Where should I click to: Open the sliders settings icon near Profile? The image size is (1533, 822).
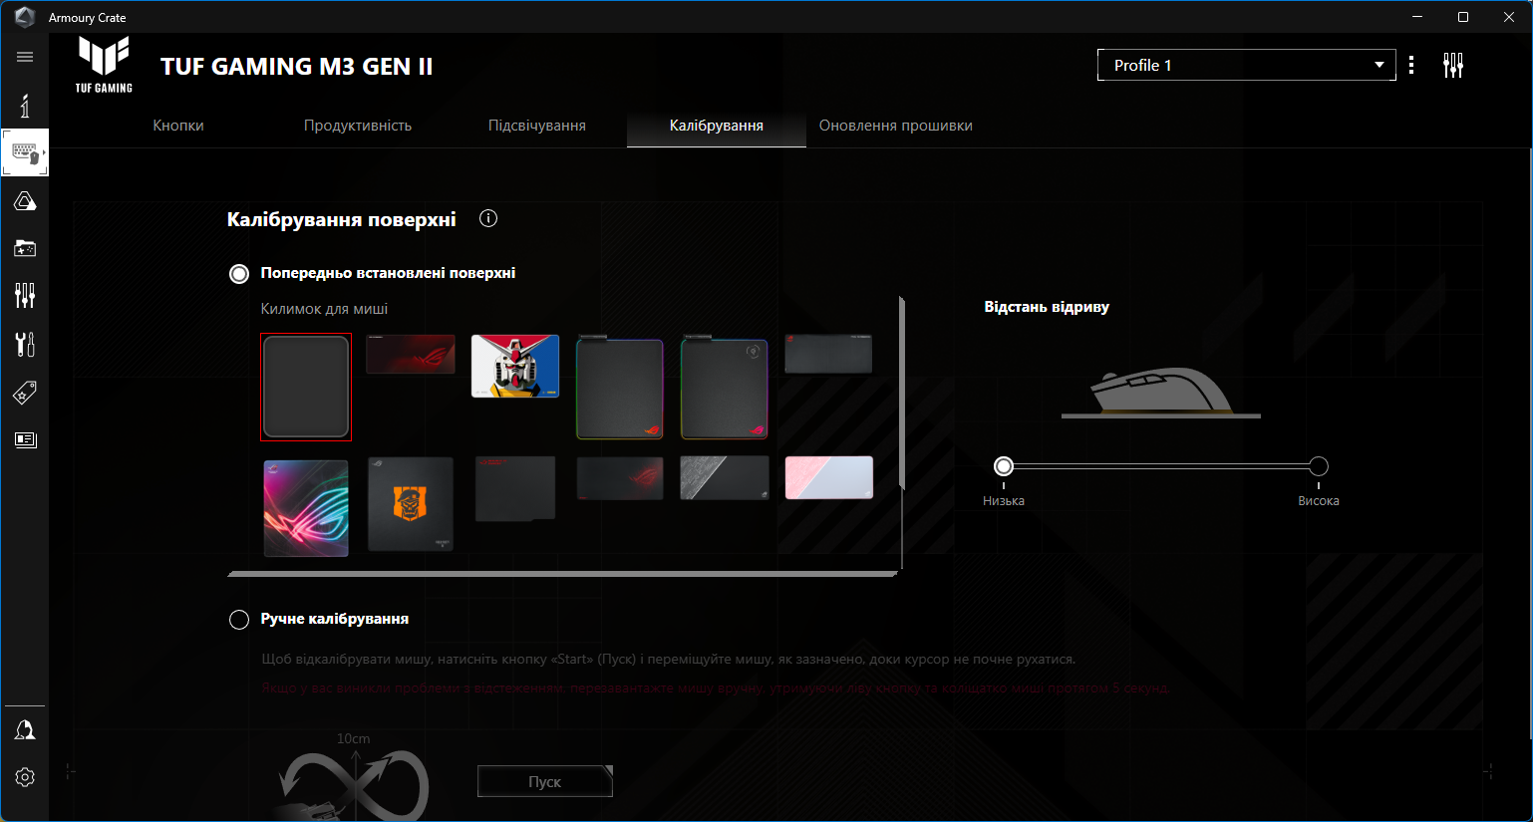tap(1453, 65)
